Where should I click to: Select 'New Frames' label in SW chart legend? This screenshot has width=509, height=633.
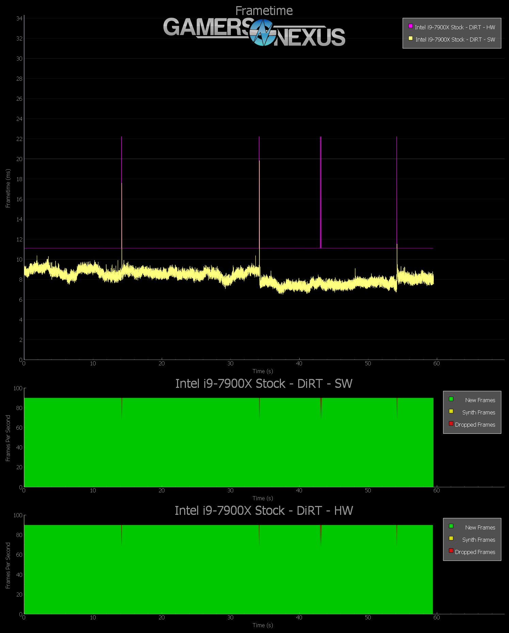(x=480, y=400)
